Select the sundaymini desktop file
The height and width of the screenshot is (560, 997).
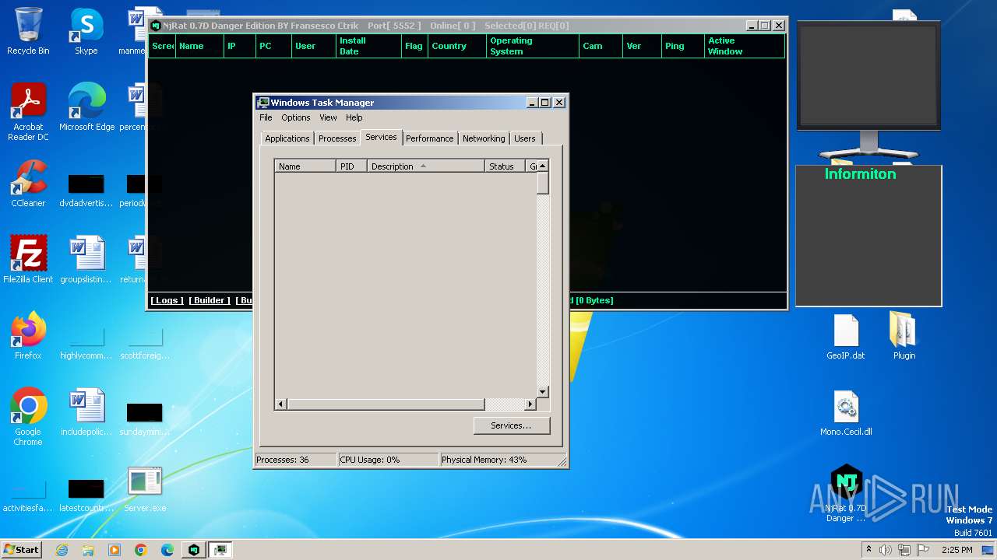[145, 417]
